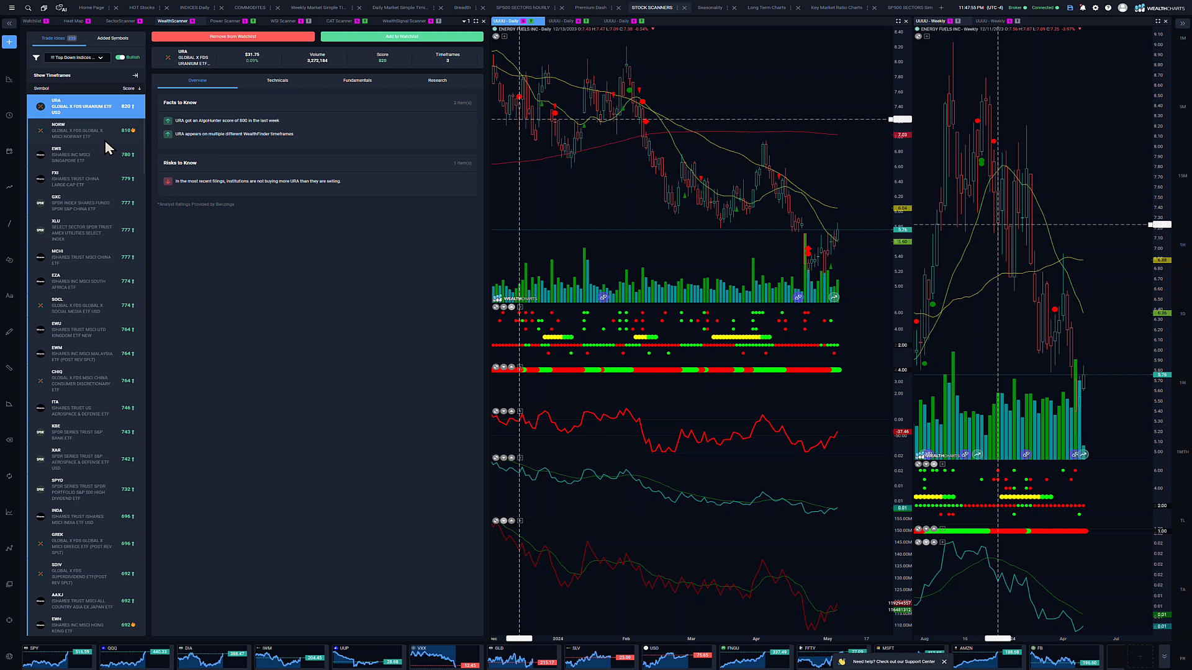Viewport: 1192px width, 670px height.
Task: Click the text Aa tool in left sidebar
Action: [9, 296]
